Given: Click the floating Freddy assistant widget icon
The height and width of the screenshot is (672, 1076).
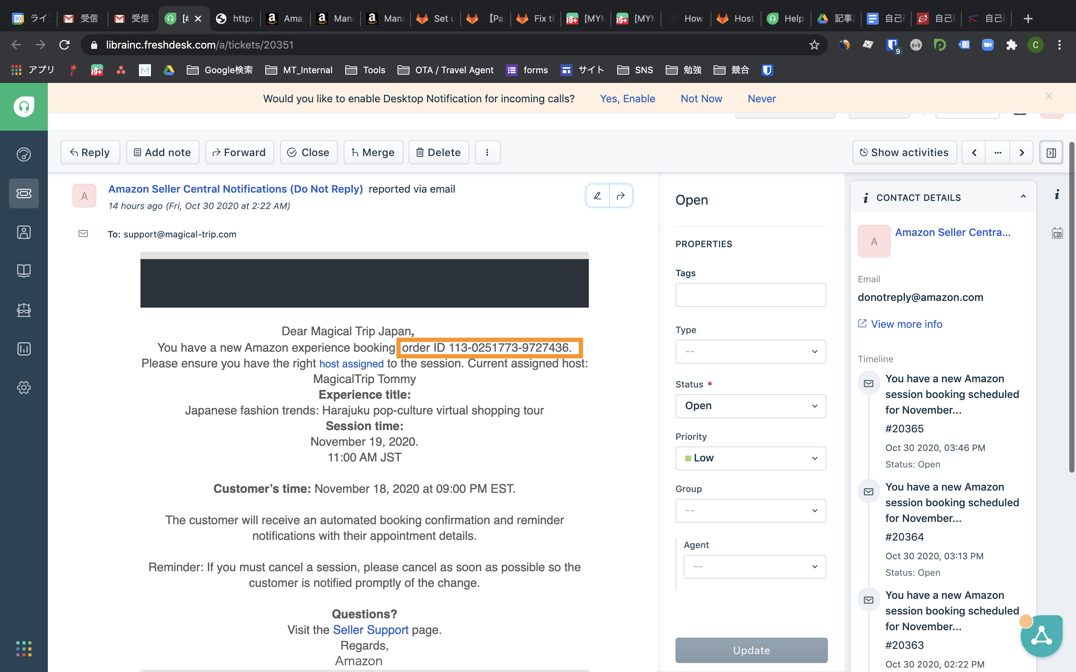Looking at the screenshot, I should pyautogui.click(x=1041, y=636).
